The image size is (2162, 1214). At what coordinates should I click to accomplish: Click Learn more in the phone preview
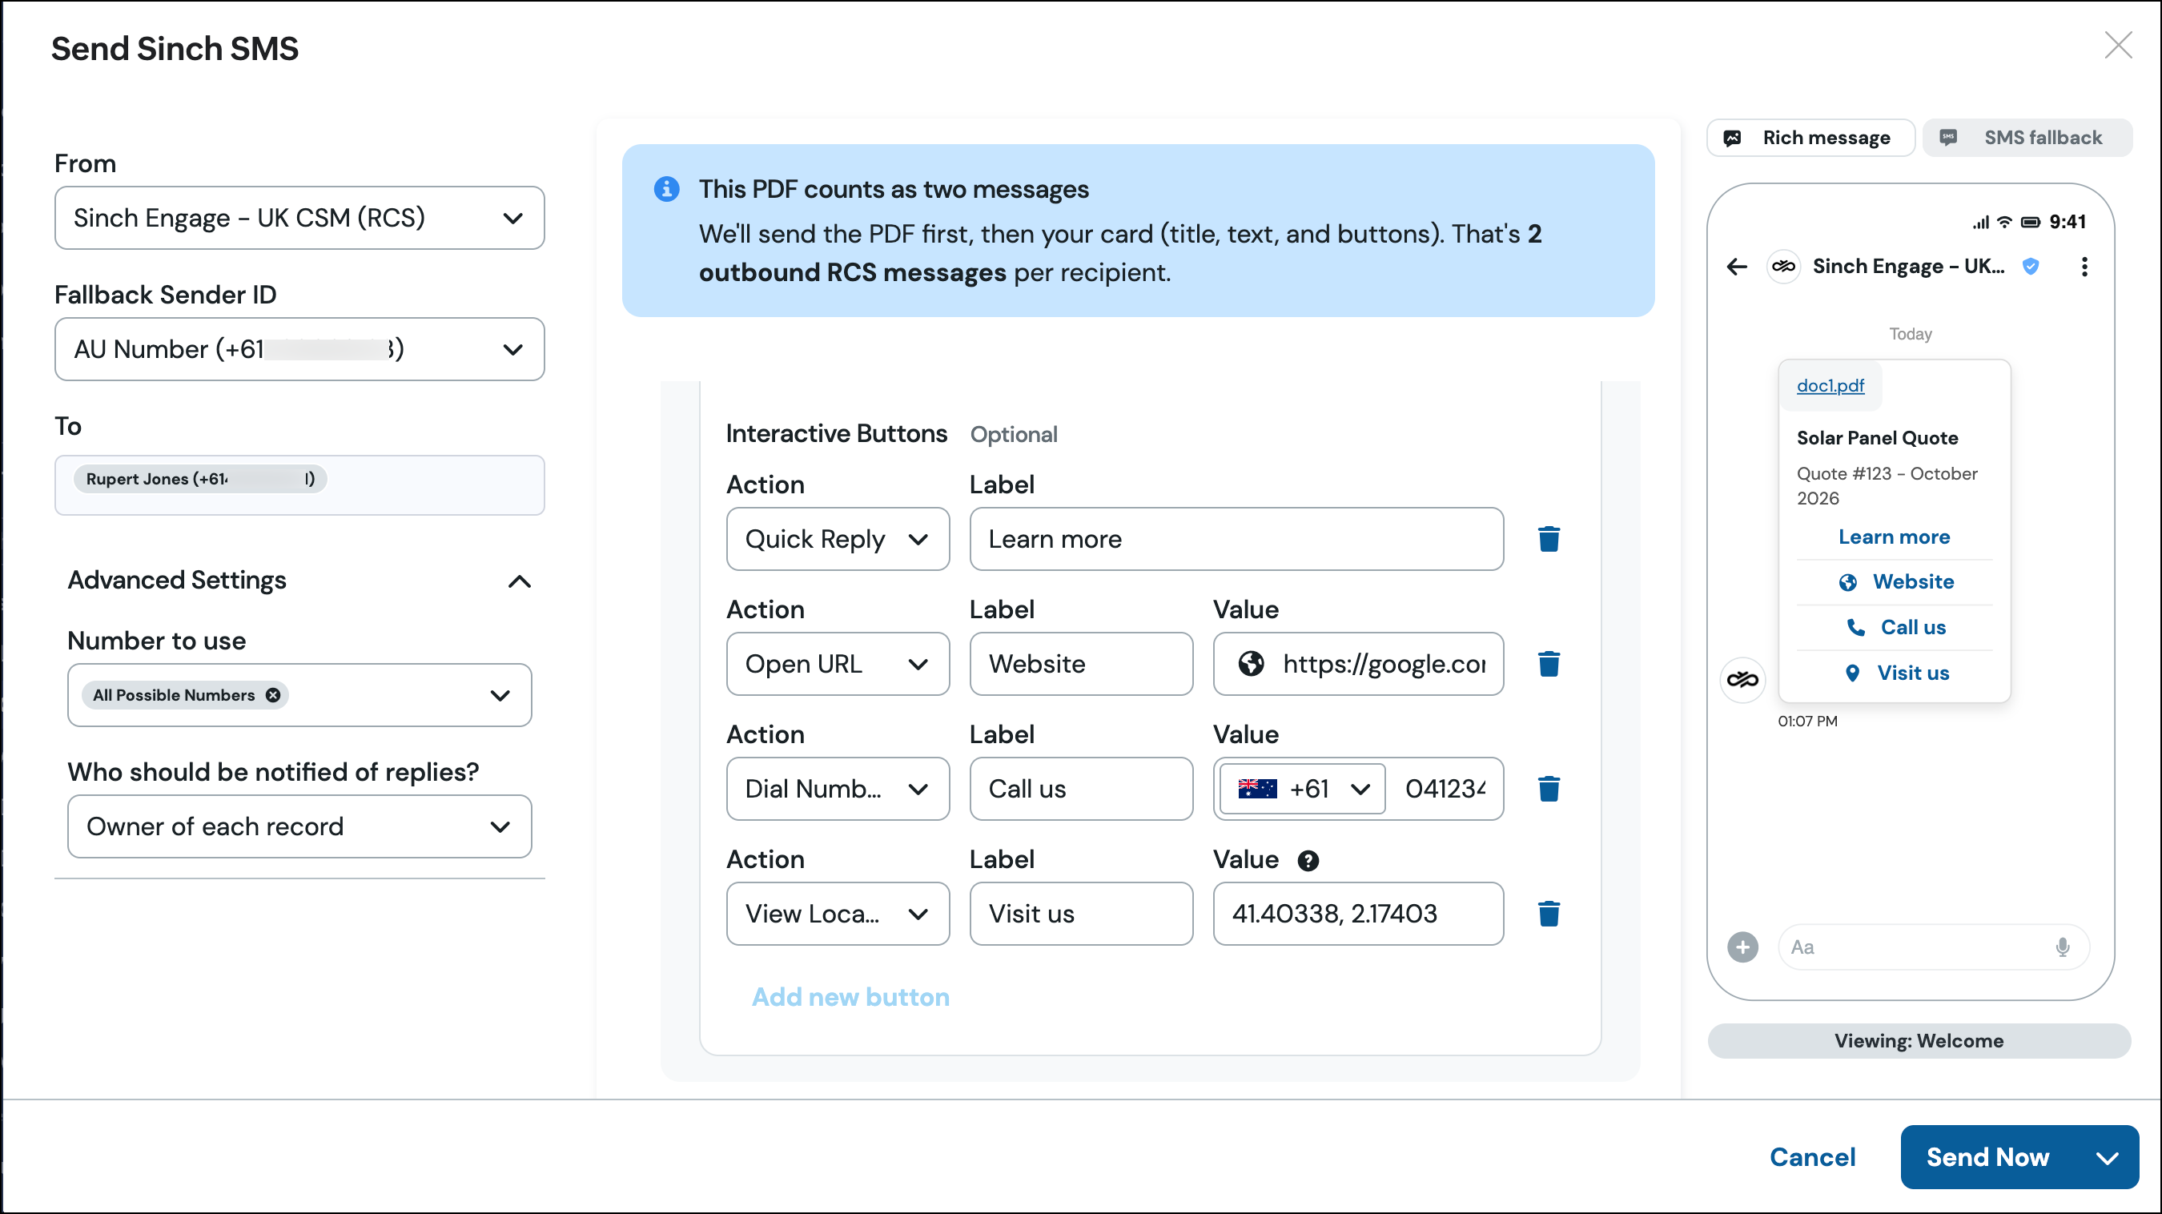(1894, 537)
